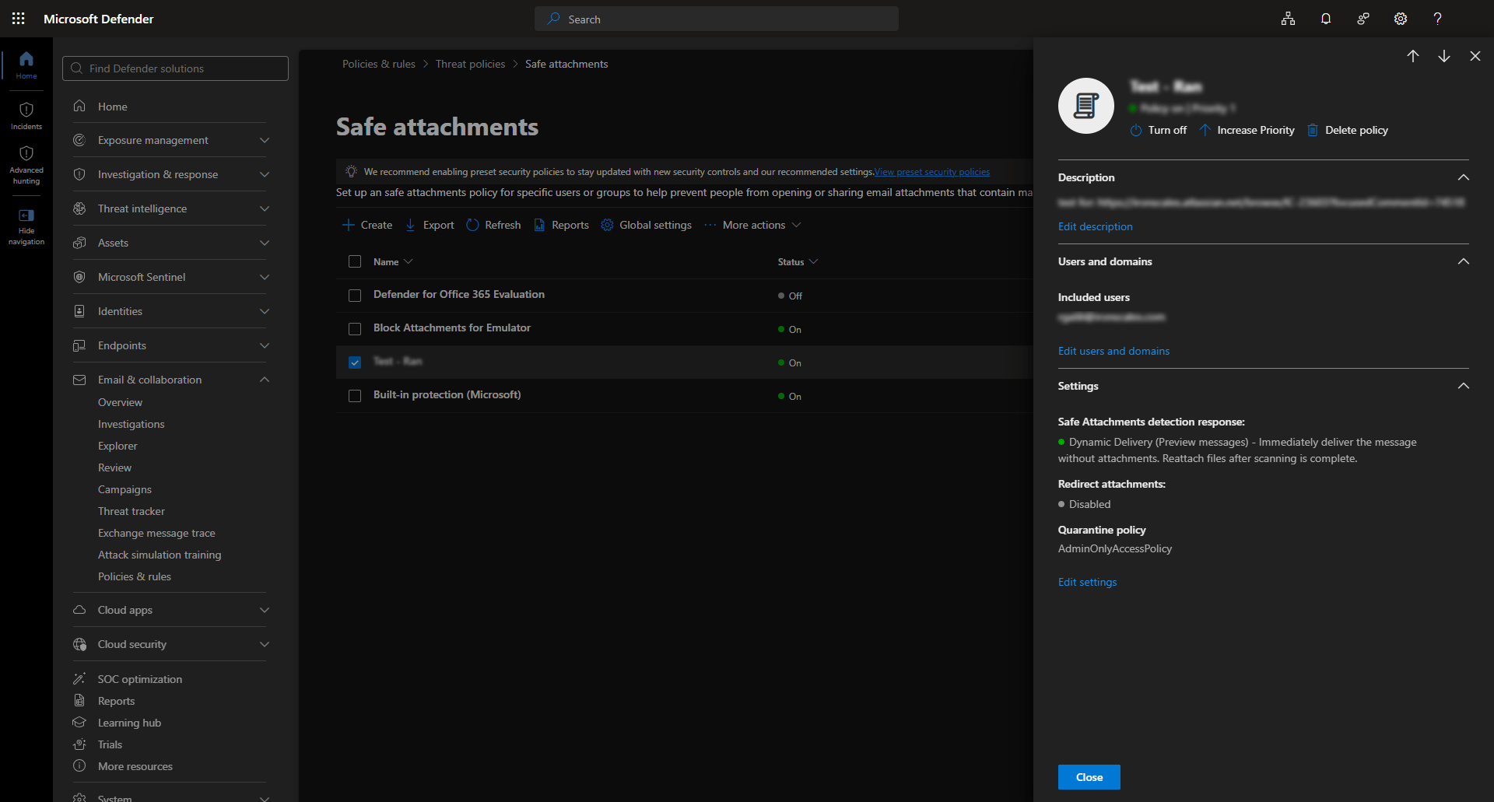Open the notifications bell icon
The width and height of the screenshot is (1494, 802).
point(1326,19)
